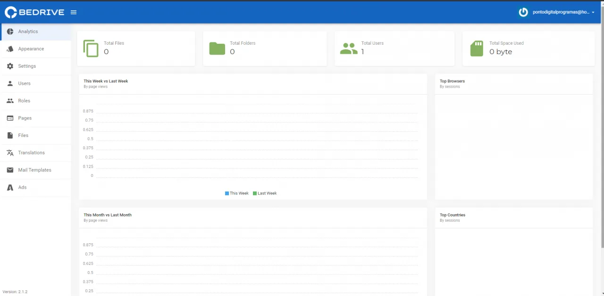
Task: Click the Total Users card
Action: pos(394,48)
